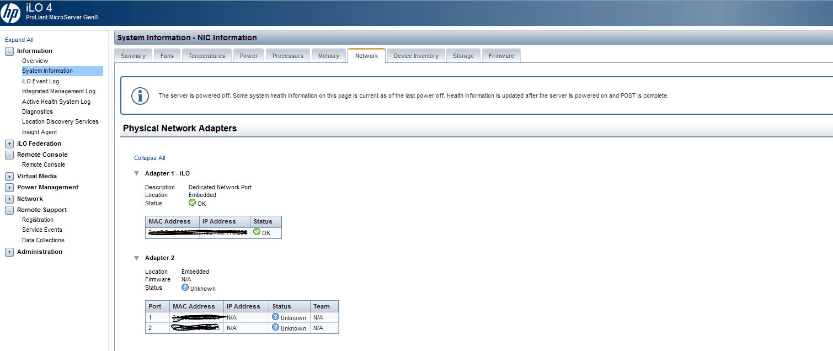Image resolution: width=833 pixels, height=351 pixels.
Task: Open Location Discovery Services
Action: coord(60,121)
